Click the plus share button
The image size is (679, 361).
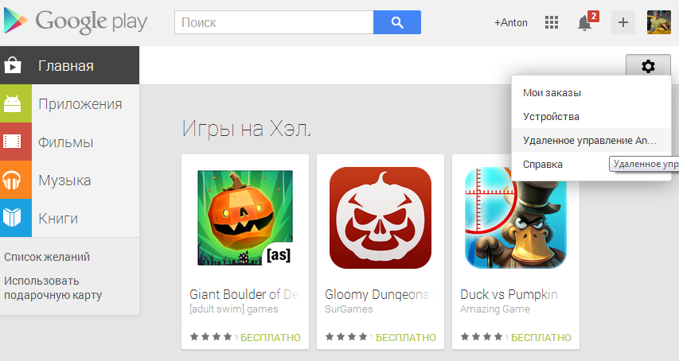point(623,22)
